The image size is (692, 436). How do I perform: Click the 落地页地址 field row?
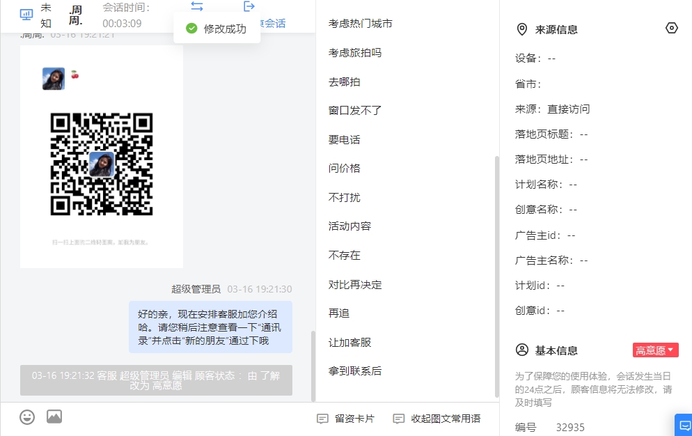tap(551, 159)
